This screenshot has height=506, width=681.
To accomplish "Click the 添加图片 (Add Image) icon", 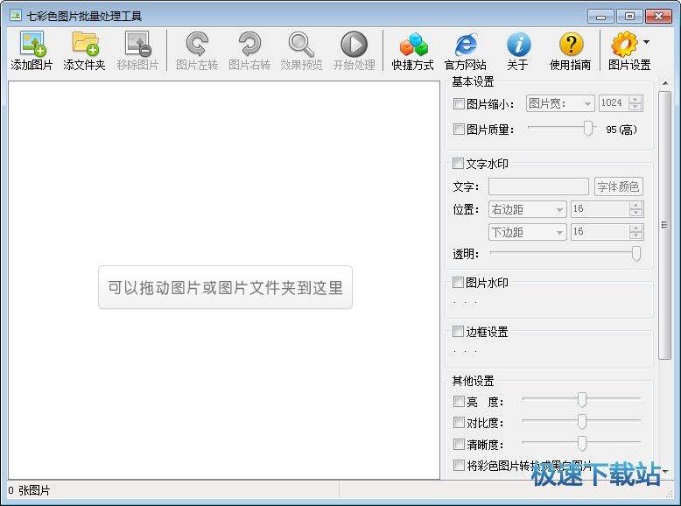I will 32,45.
